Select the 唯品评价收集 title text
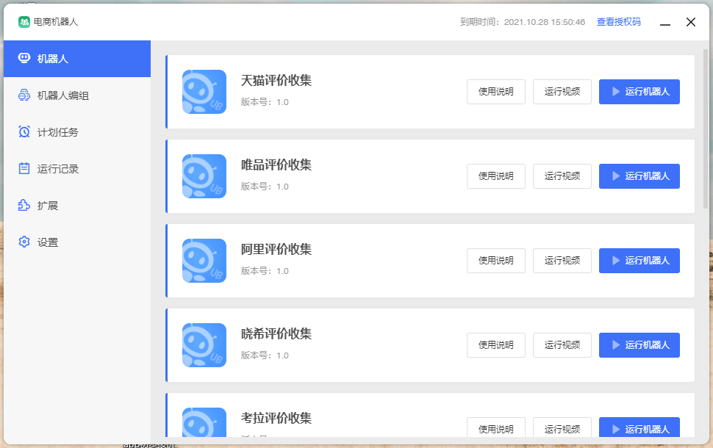The image size is (713, 448). [x=276, y=165]
